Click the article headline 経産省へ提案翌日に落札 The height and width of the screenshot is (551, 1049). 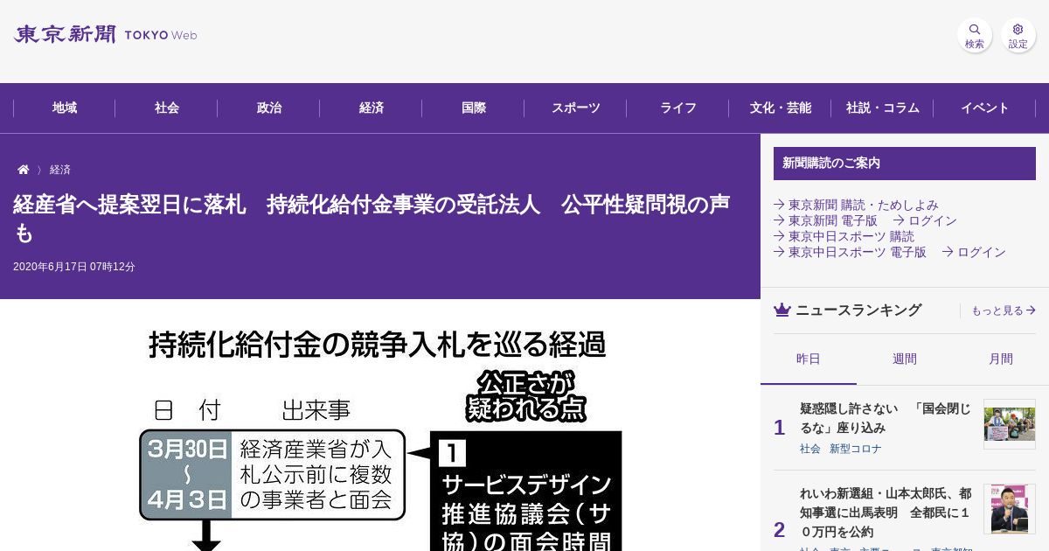(x=372, y=219)
